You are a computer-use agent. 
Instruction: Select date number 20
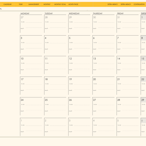click(x=95, y=79)
